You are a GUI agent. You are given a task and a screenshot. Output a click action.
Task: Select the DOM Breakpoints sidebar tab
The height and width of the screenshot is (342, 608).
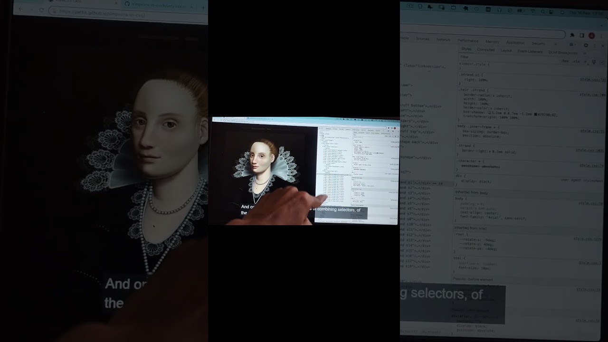563,53
